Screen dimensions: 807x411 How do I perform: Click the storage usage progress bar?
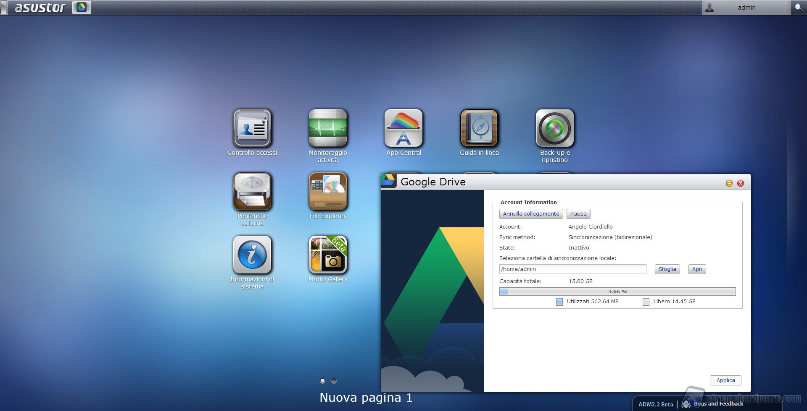pyautogui.click(x=617, y=291)
